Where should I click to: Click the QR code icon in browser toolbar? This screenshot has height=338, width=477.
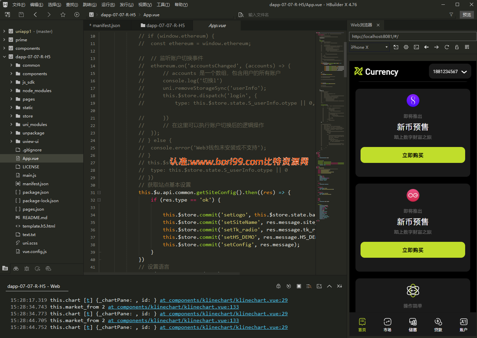pyautogui.click(x=467, y=47)
